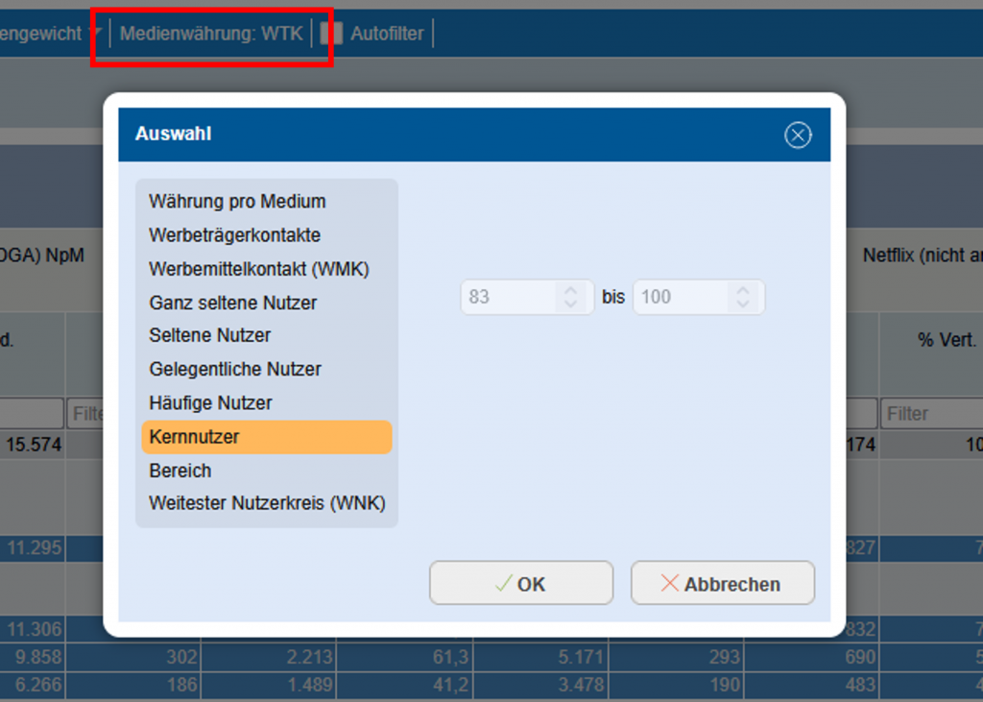The height and width of the screenshot is (702, 983).
Task: Increase the lower bound value 83
Action: 570,290
